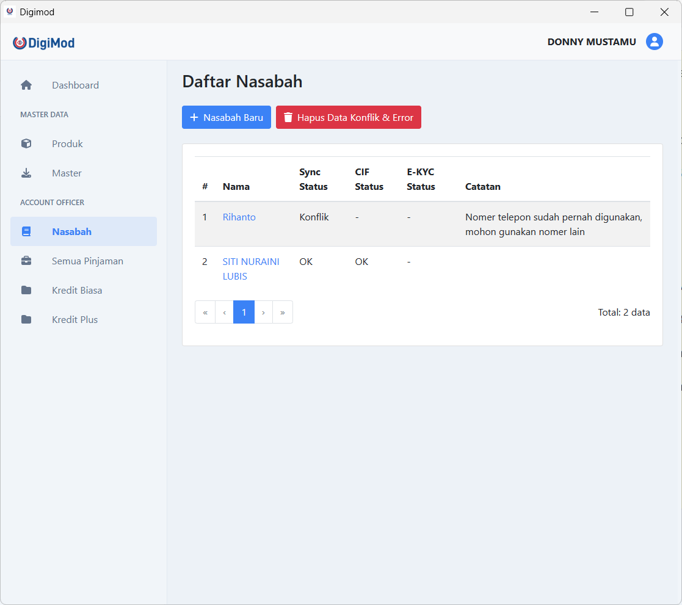Screen dimensions: 682x605
Task: Click Hapus Data Konflik & Error button
Action: (348, 118)
